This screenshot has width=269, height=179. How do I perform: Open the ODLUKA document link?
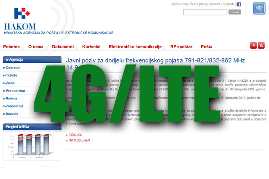(75, 135)
